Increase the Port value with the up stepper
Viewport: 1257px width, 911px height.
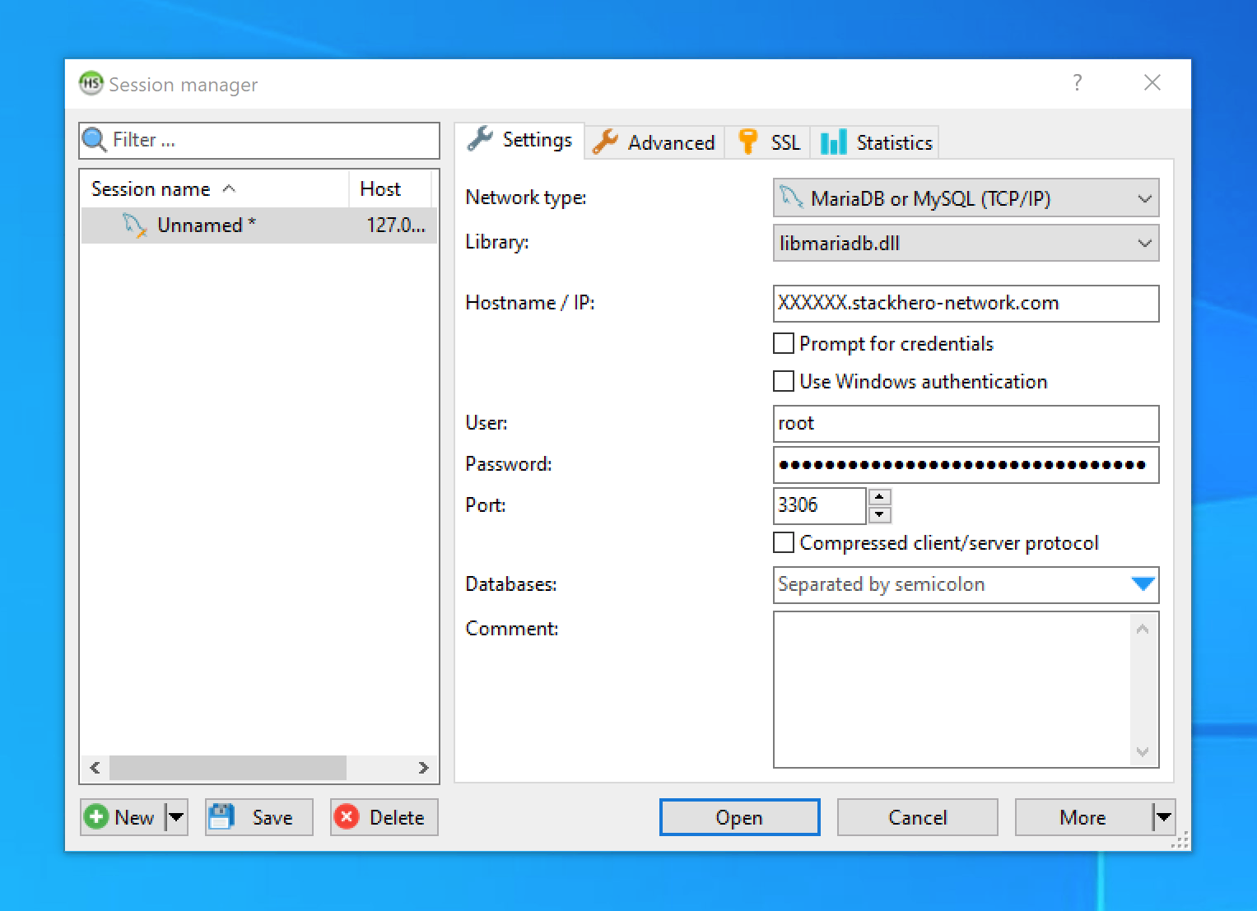(x=878, y=496)
